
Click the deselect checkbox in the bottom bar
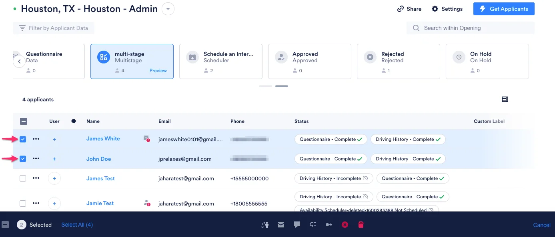[x=5, y=225]
